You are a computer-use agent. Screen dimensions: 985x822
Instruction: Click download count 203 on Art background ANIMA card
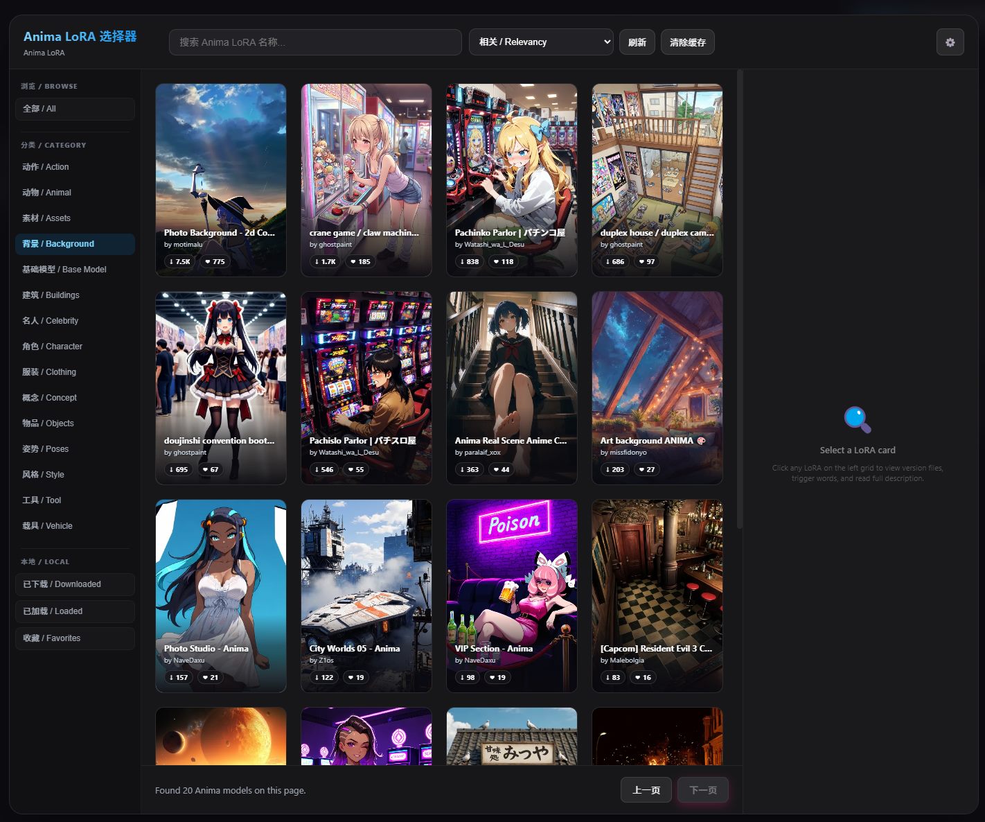(614, 469)
